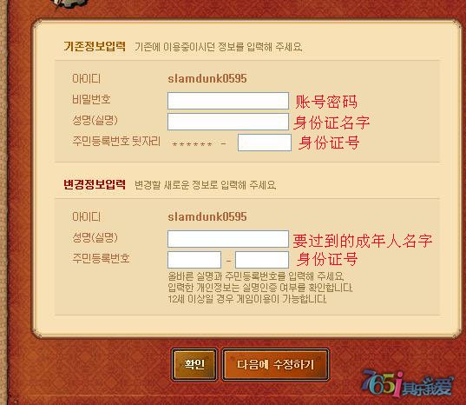
Task: Click the red 要过到的成年人名字 annotation
Action: [362, 241]
